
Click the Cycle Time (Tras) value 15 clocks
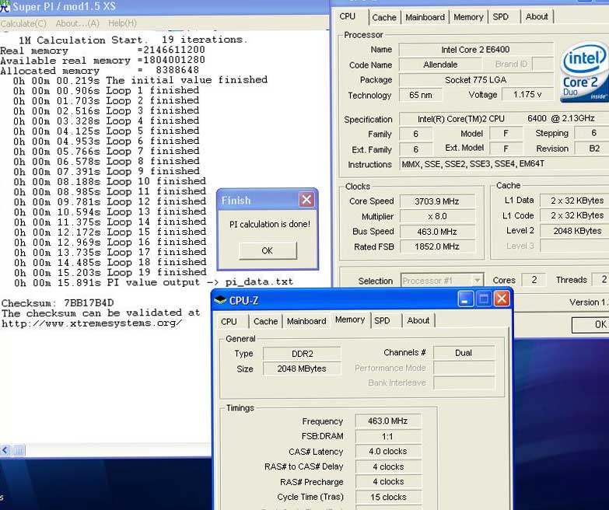click(388, 497)
